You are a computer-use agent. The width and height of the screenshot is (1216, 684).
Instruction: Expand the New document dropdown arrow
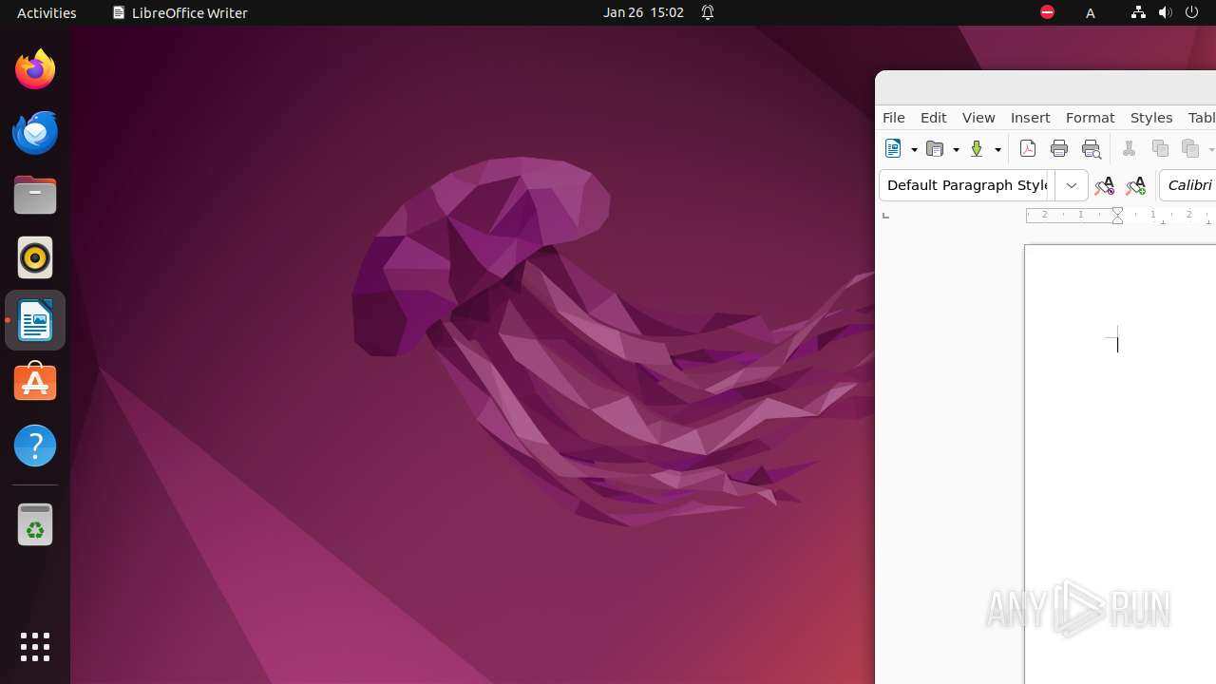[914, 149]
